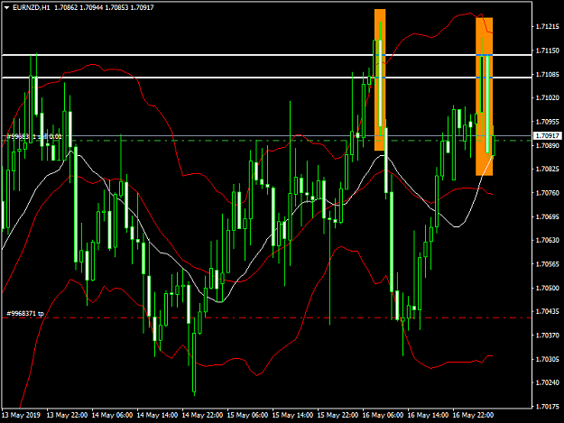The image size is (564, 423).
Task: Select the sell order label #99683 line
Action: tap(34, 136)
